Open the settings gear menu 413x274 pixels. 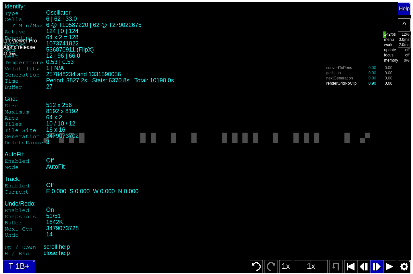click(x=404, y=267)
